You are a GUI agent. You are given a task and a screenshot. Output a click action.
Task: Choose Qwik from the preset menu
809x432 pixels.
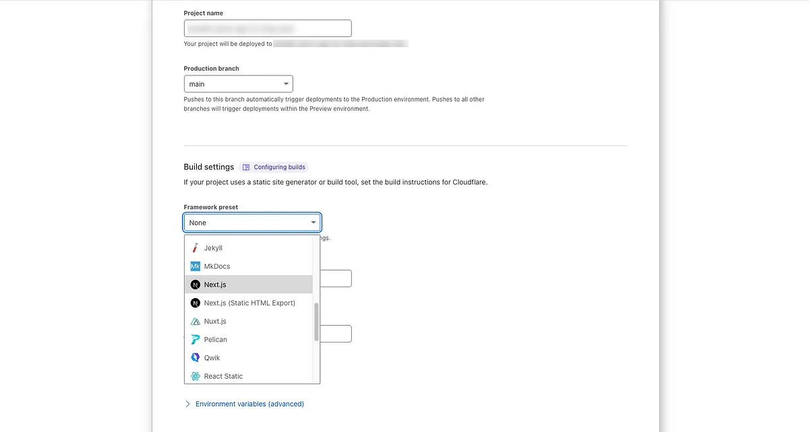(x=216, y=357)
